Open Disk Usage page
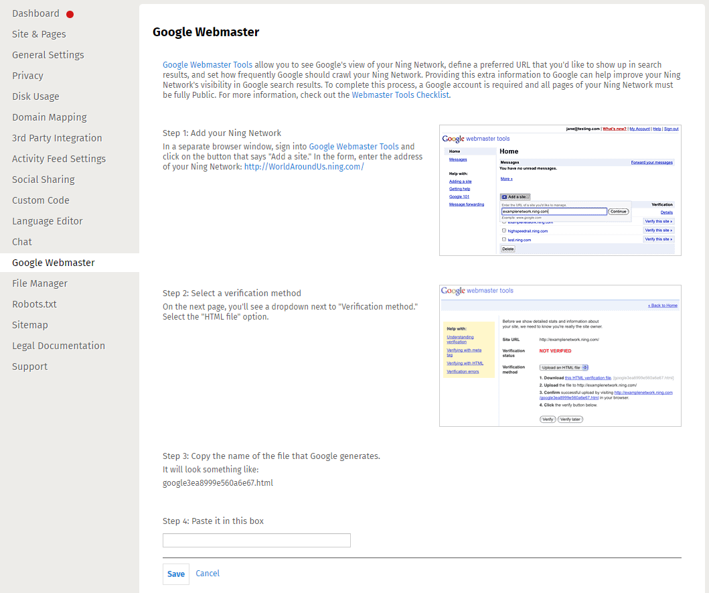709x593 pixels. coord(35,97)
